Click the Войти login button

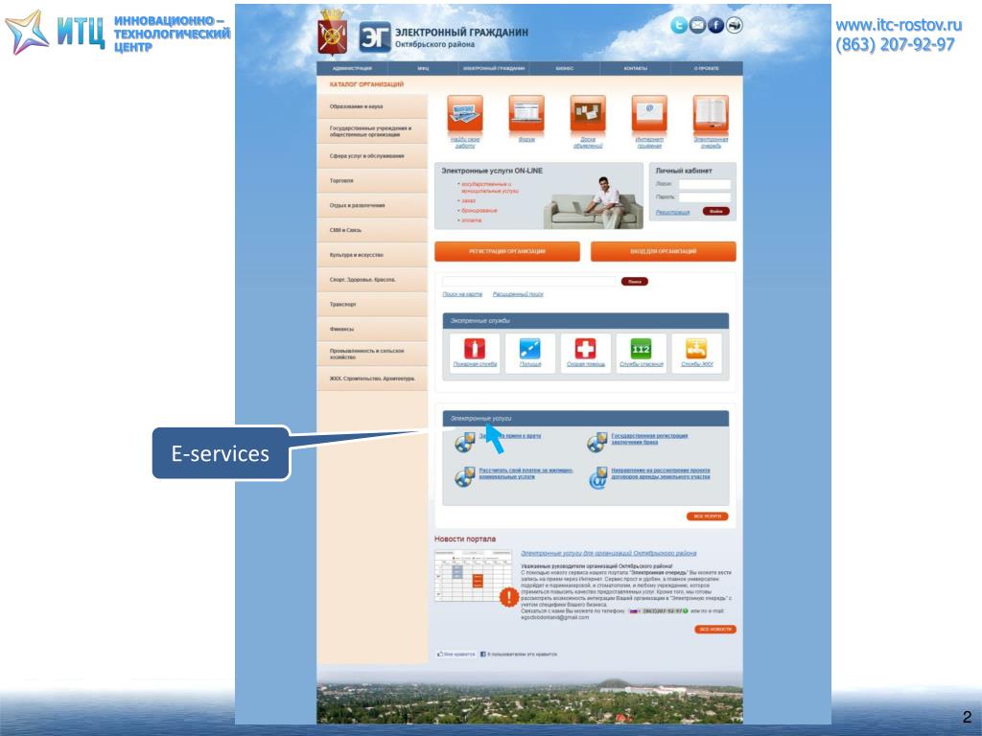[715, 211]
